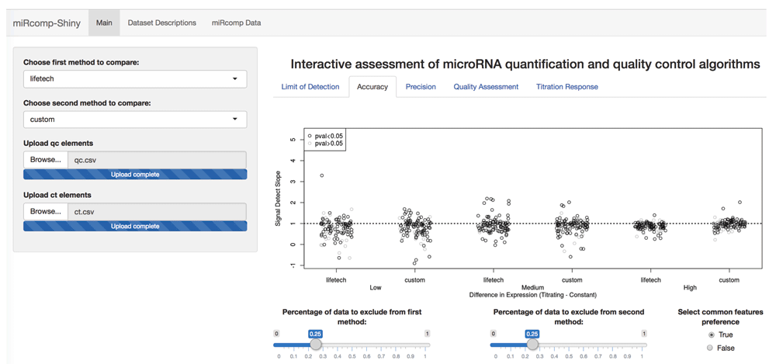Open the first method dropdown arrow
776x364 pixels.
[x=234, y=78]
